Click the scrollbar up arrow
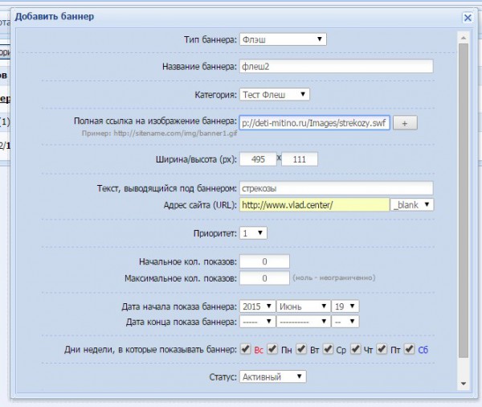The width and height of the screenshot is (482, 407). (464, 38)
